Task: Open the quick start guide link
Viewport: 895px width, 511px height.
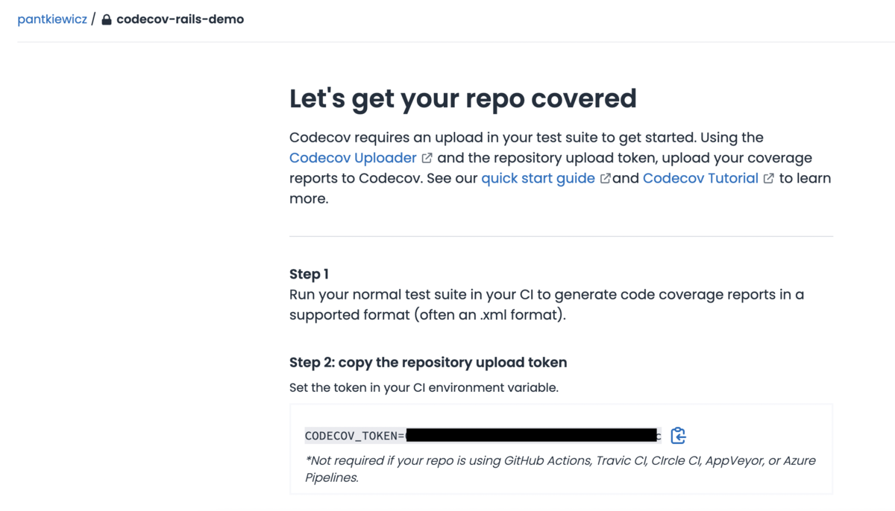Action: click(x=538, y=178)
